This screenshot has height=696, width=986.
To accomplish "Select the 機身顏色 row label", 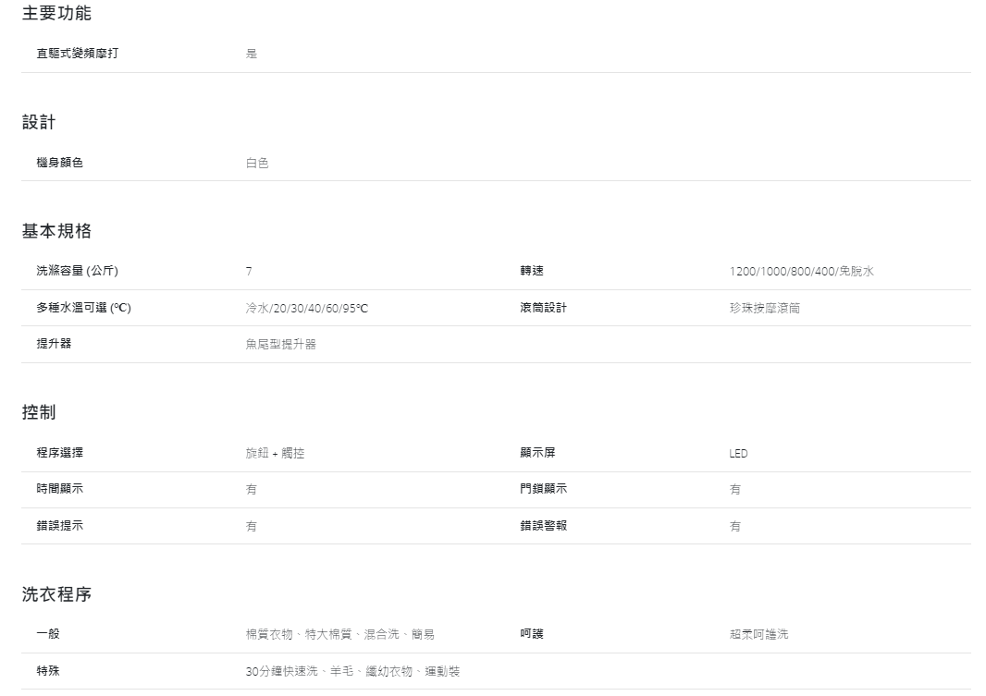I will (60, 163).
